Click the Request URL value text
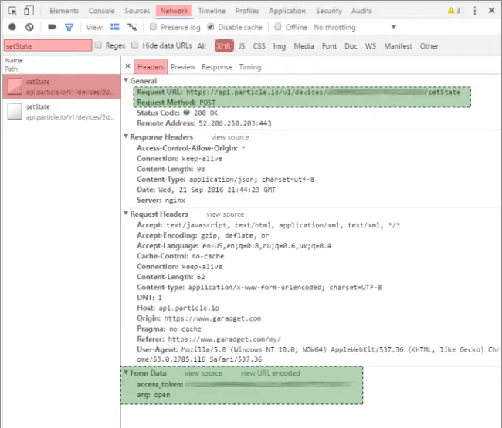Image resolution: width=502 pixels, height=428 pixels. click(323, 92)
